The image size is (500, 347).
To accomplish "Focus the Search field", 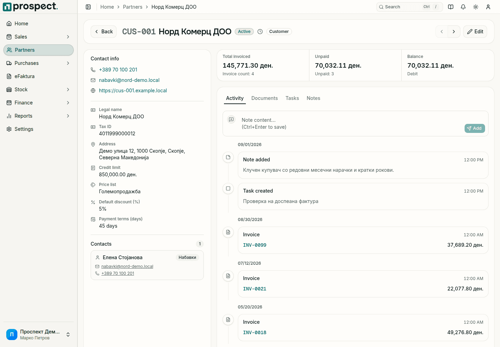I will click(x=409, y=7).
